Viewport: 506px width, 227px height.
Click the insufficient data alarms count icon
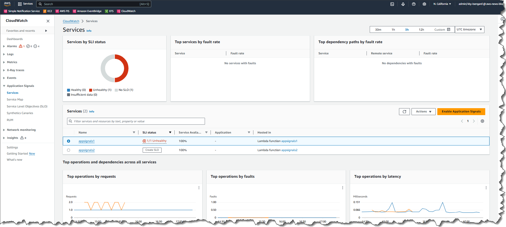point(36,46)
